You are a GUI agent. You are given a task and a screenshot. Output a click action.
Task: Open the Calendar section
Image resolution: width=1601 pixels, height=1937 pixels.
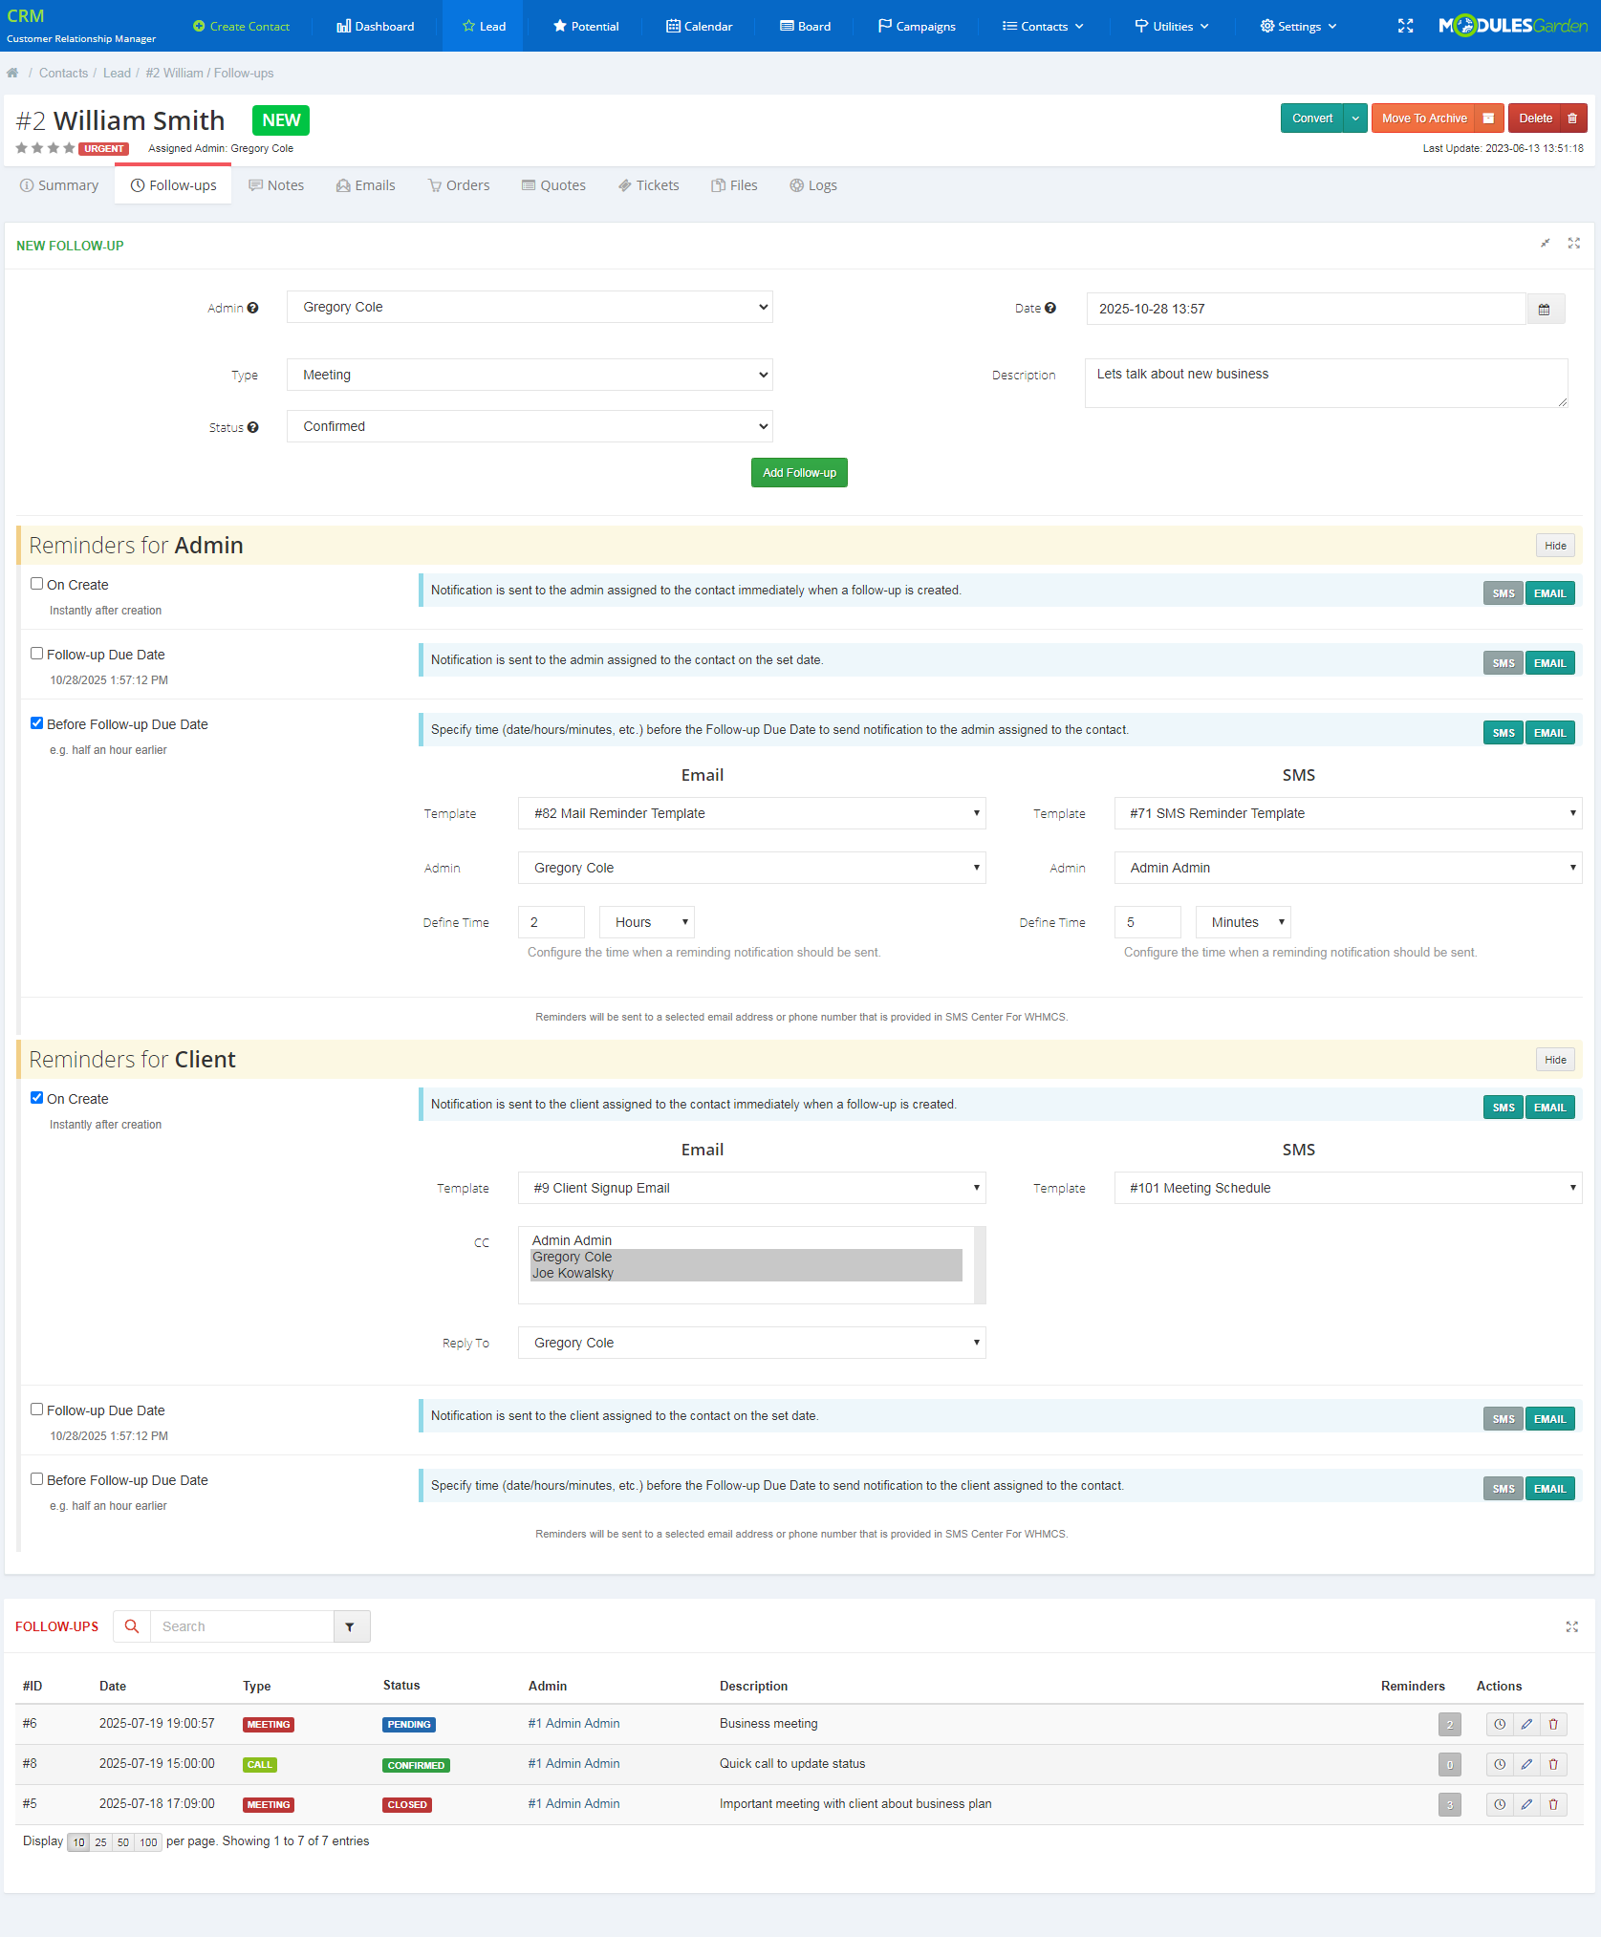point(699,26)
